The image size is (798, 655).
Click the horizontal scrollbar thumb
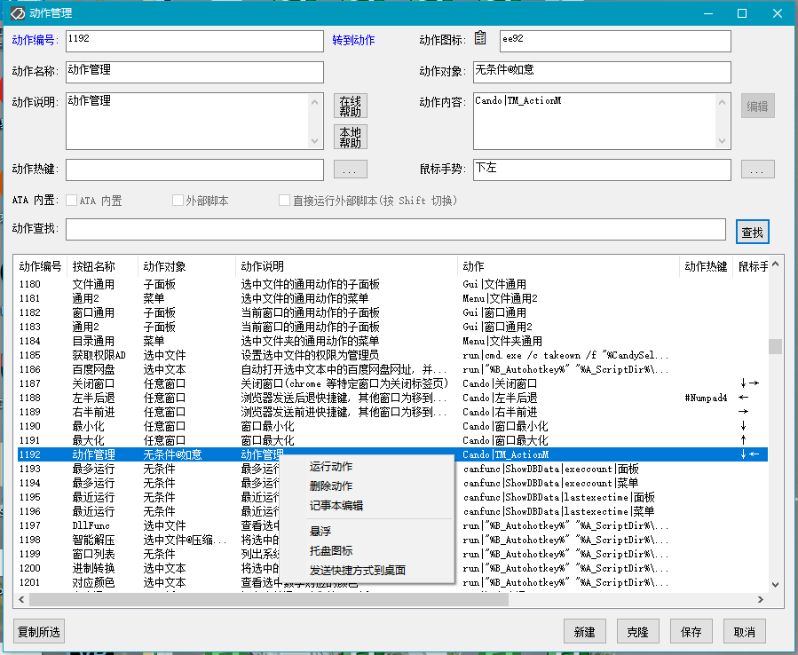pyautogui.click(x=269, y=599)
